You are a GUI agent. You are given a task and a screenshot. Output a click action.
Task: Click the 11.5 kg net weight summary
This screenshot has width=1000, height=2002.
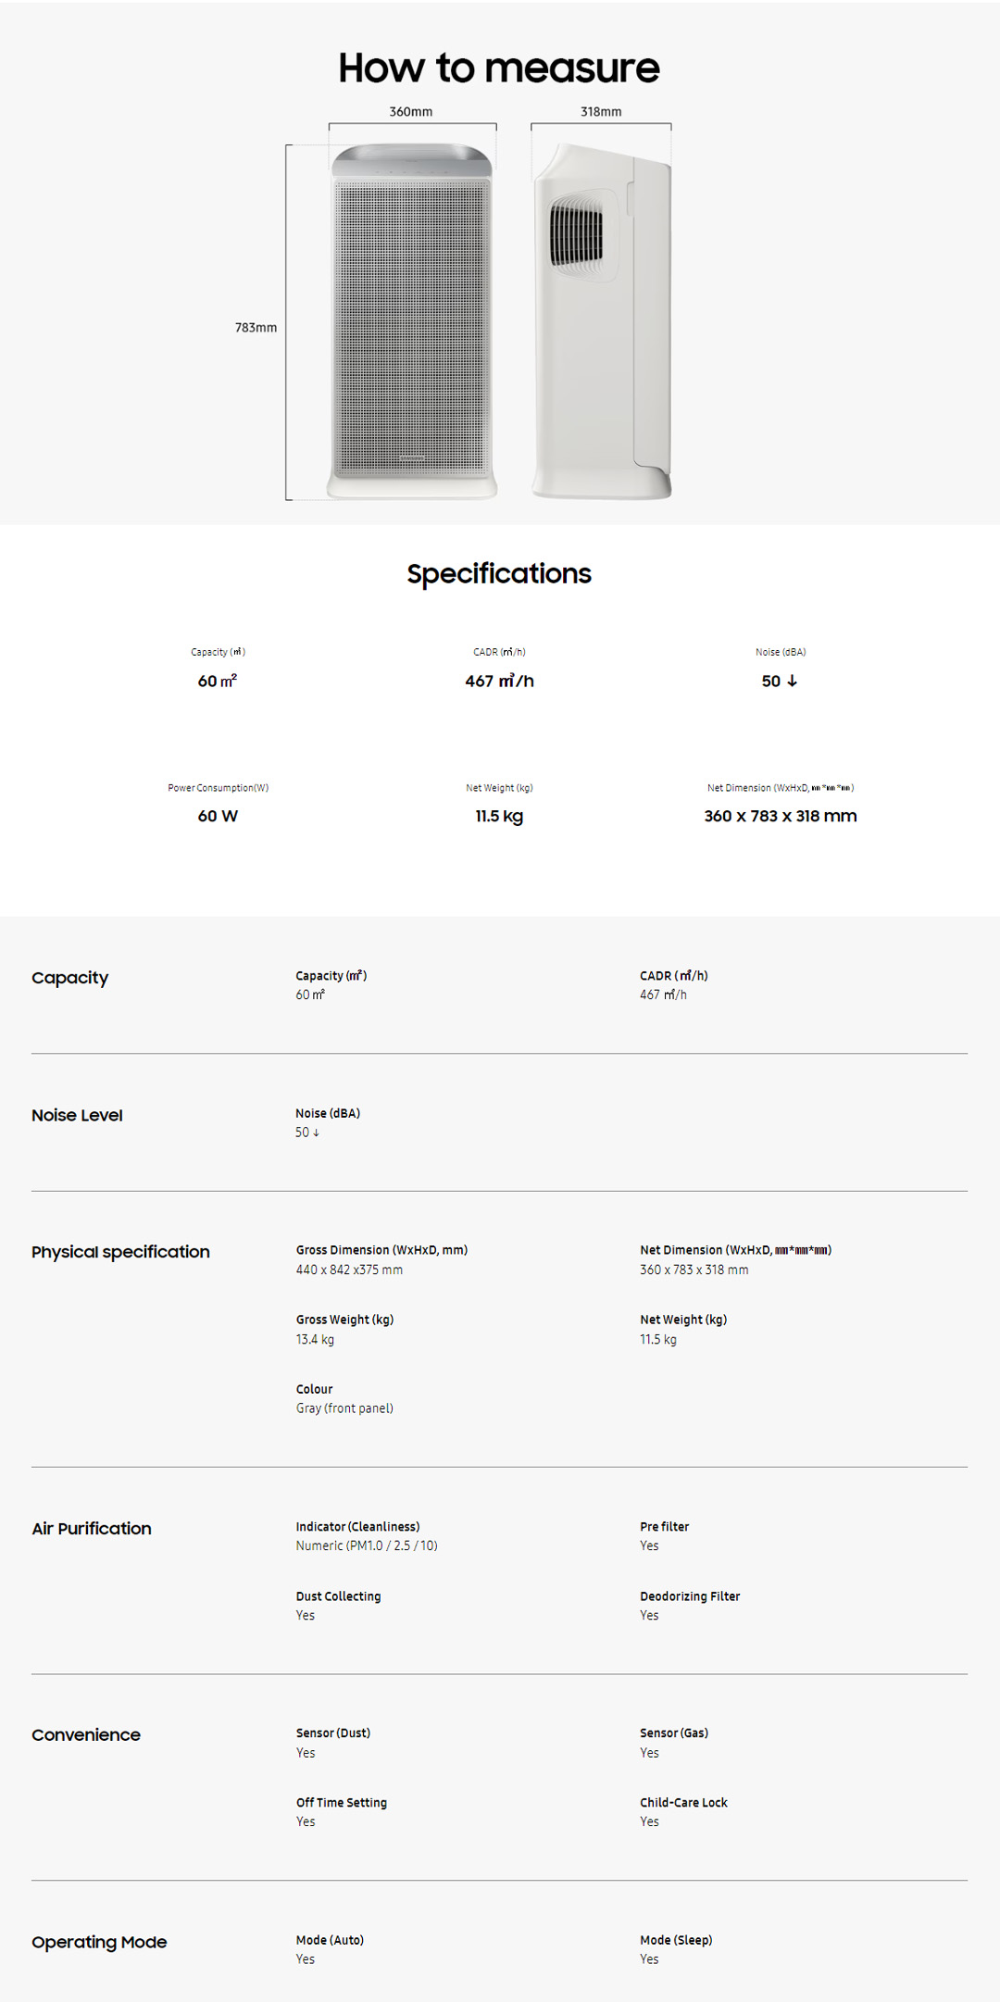(x=499, y=816)
